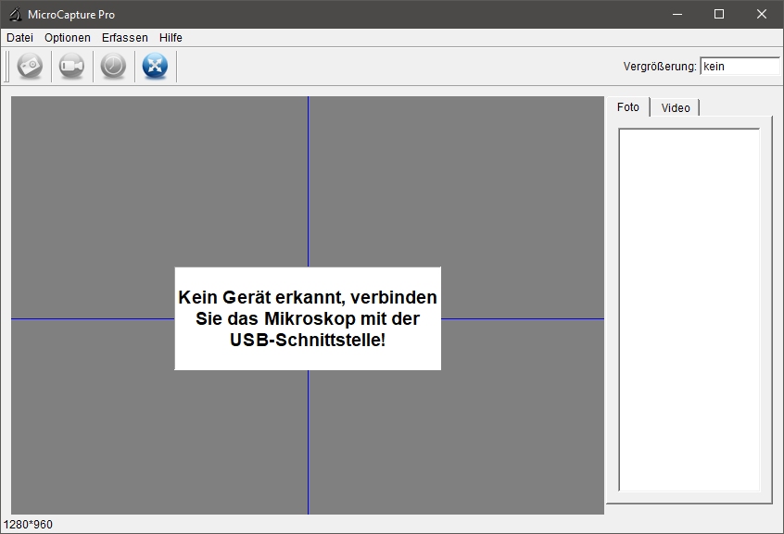Switch to the Video tab

pyautogui.click(x=676, y=108)
